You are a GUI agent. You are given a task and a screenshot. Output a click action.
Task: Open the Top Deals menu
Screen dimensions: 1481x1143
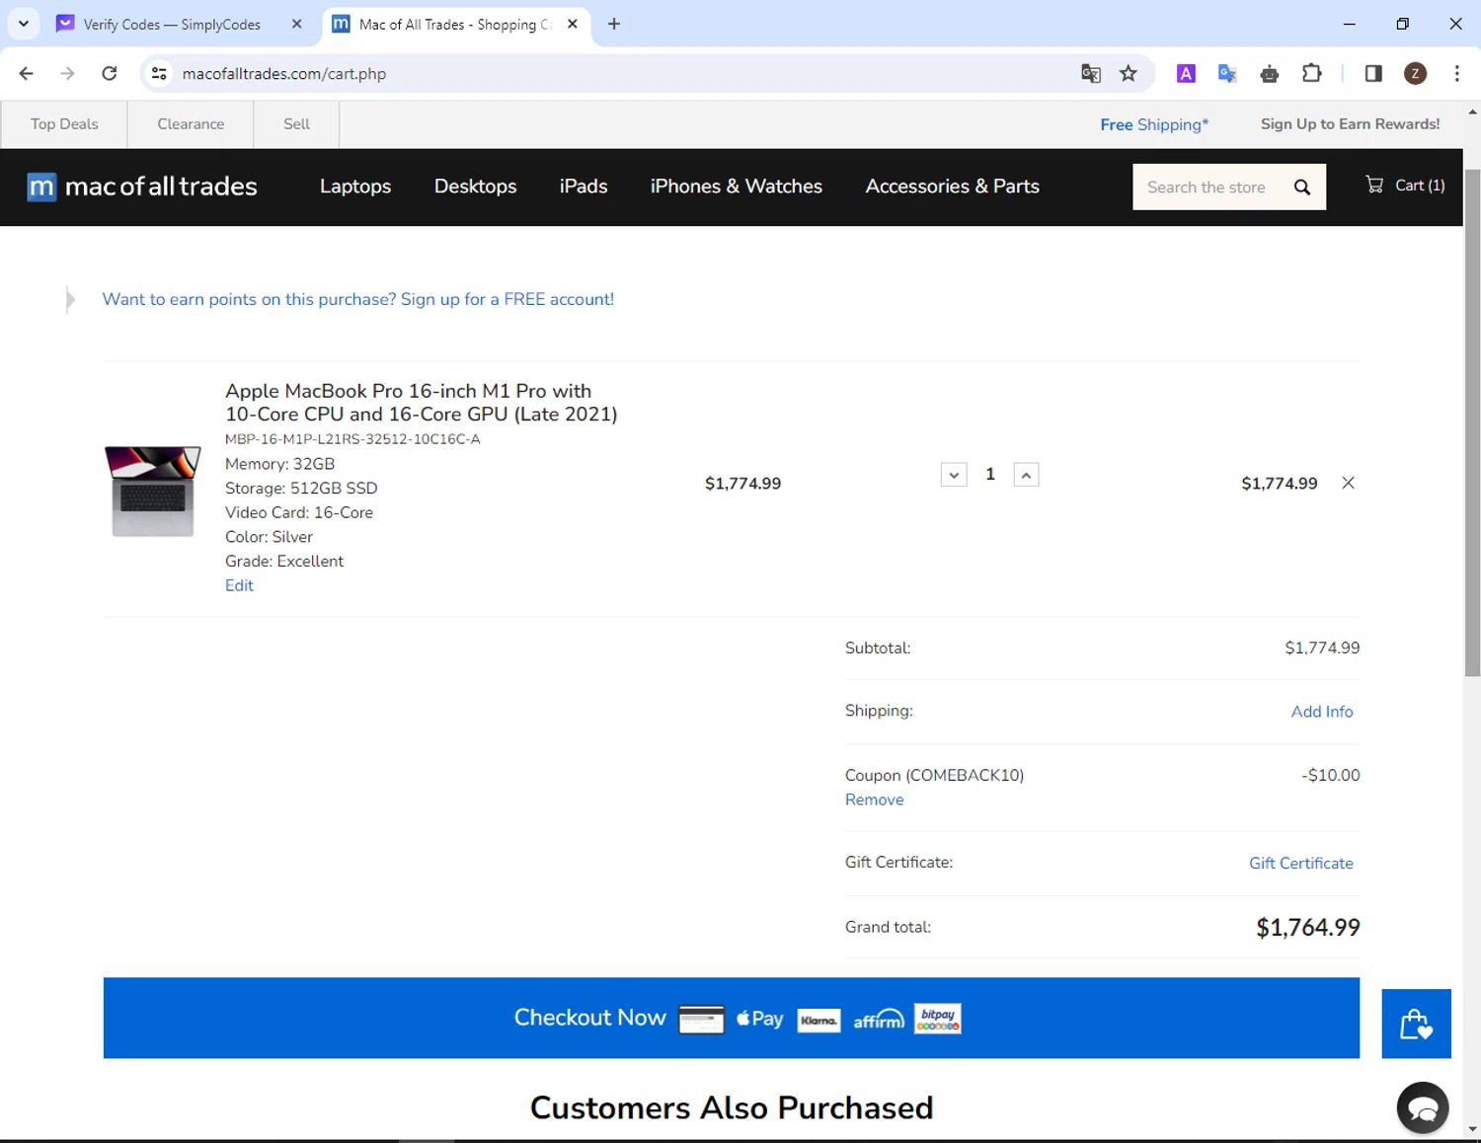(x=64, y=124)
